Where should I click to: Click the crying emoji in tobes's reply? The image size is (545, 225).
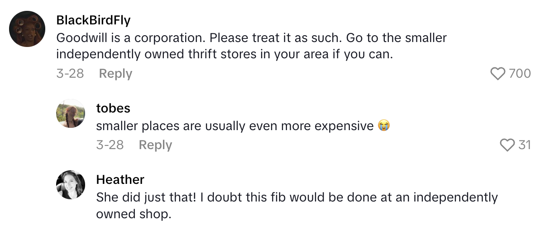click(384, 127)
